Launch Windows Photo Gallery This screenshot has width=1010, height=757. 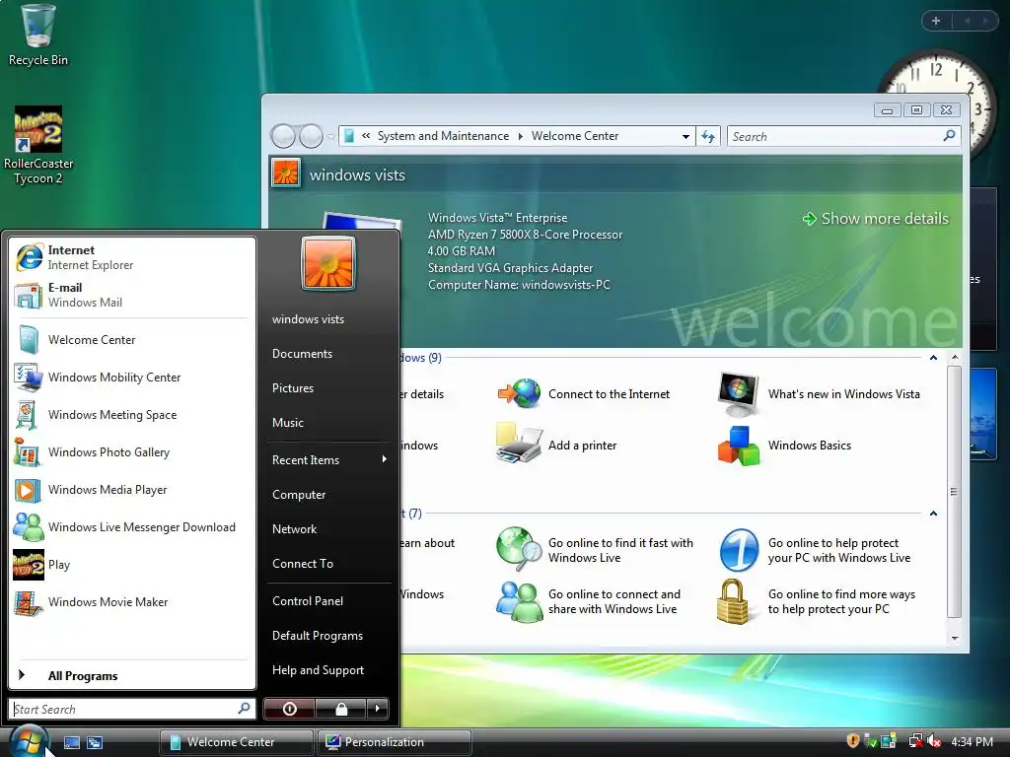132,451
